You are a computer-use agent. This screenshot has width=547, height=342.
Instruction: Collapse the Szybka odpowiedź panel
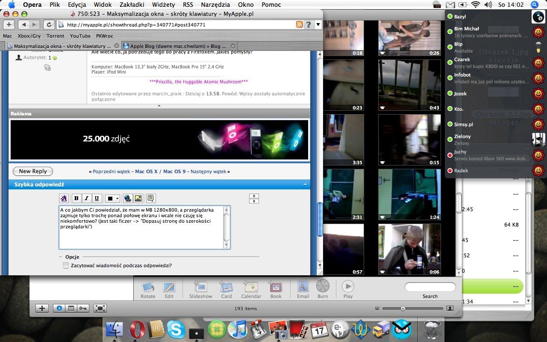(305, 184)
